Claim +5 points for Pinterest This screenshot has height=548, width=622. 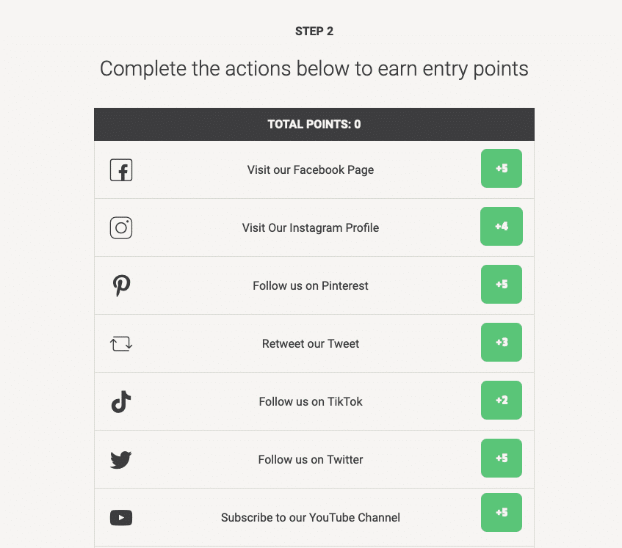pyautogui.click(x=502, y=285)
